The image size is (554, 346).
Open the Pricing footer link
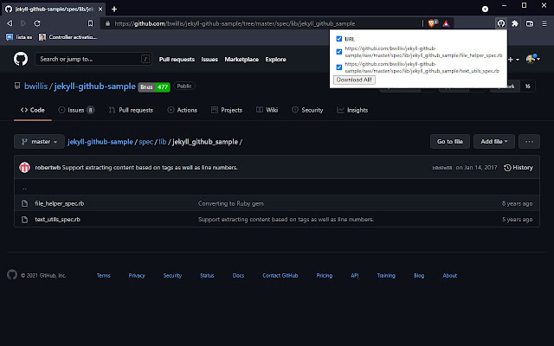[325, 275]
